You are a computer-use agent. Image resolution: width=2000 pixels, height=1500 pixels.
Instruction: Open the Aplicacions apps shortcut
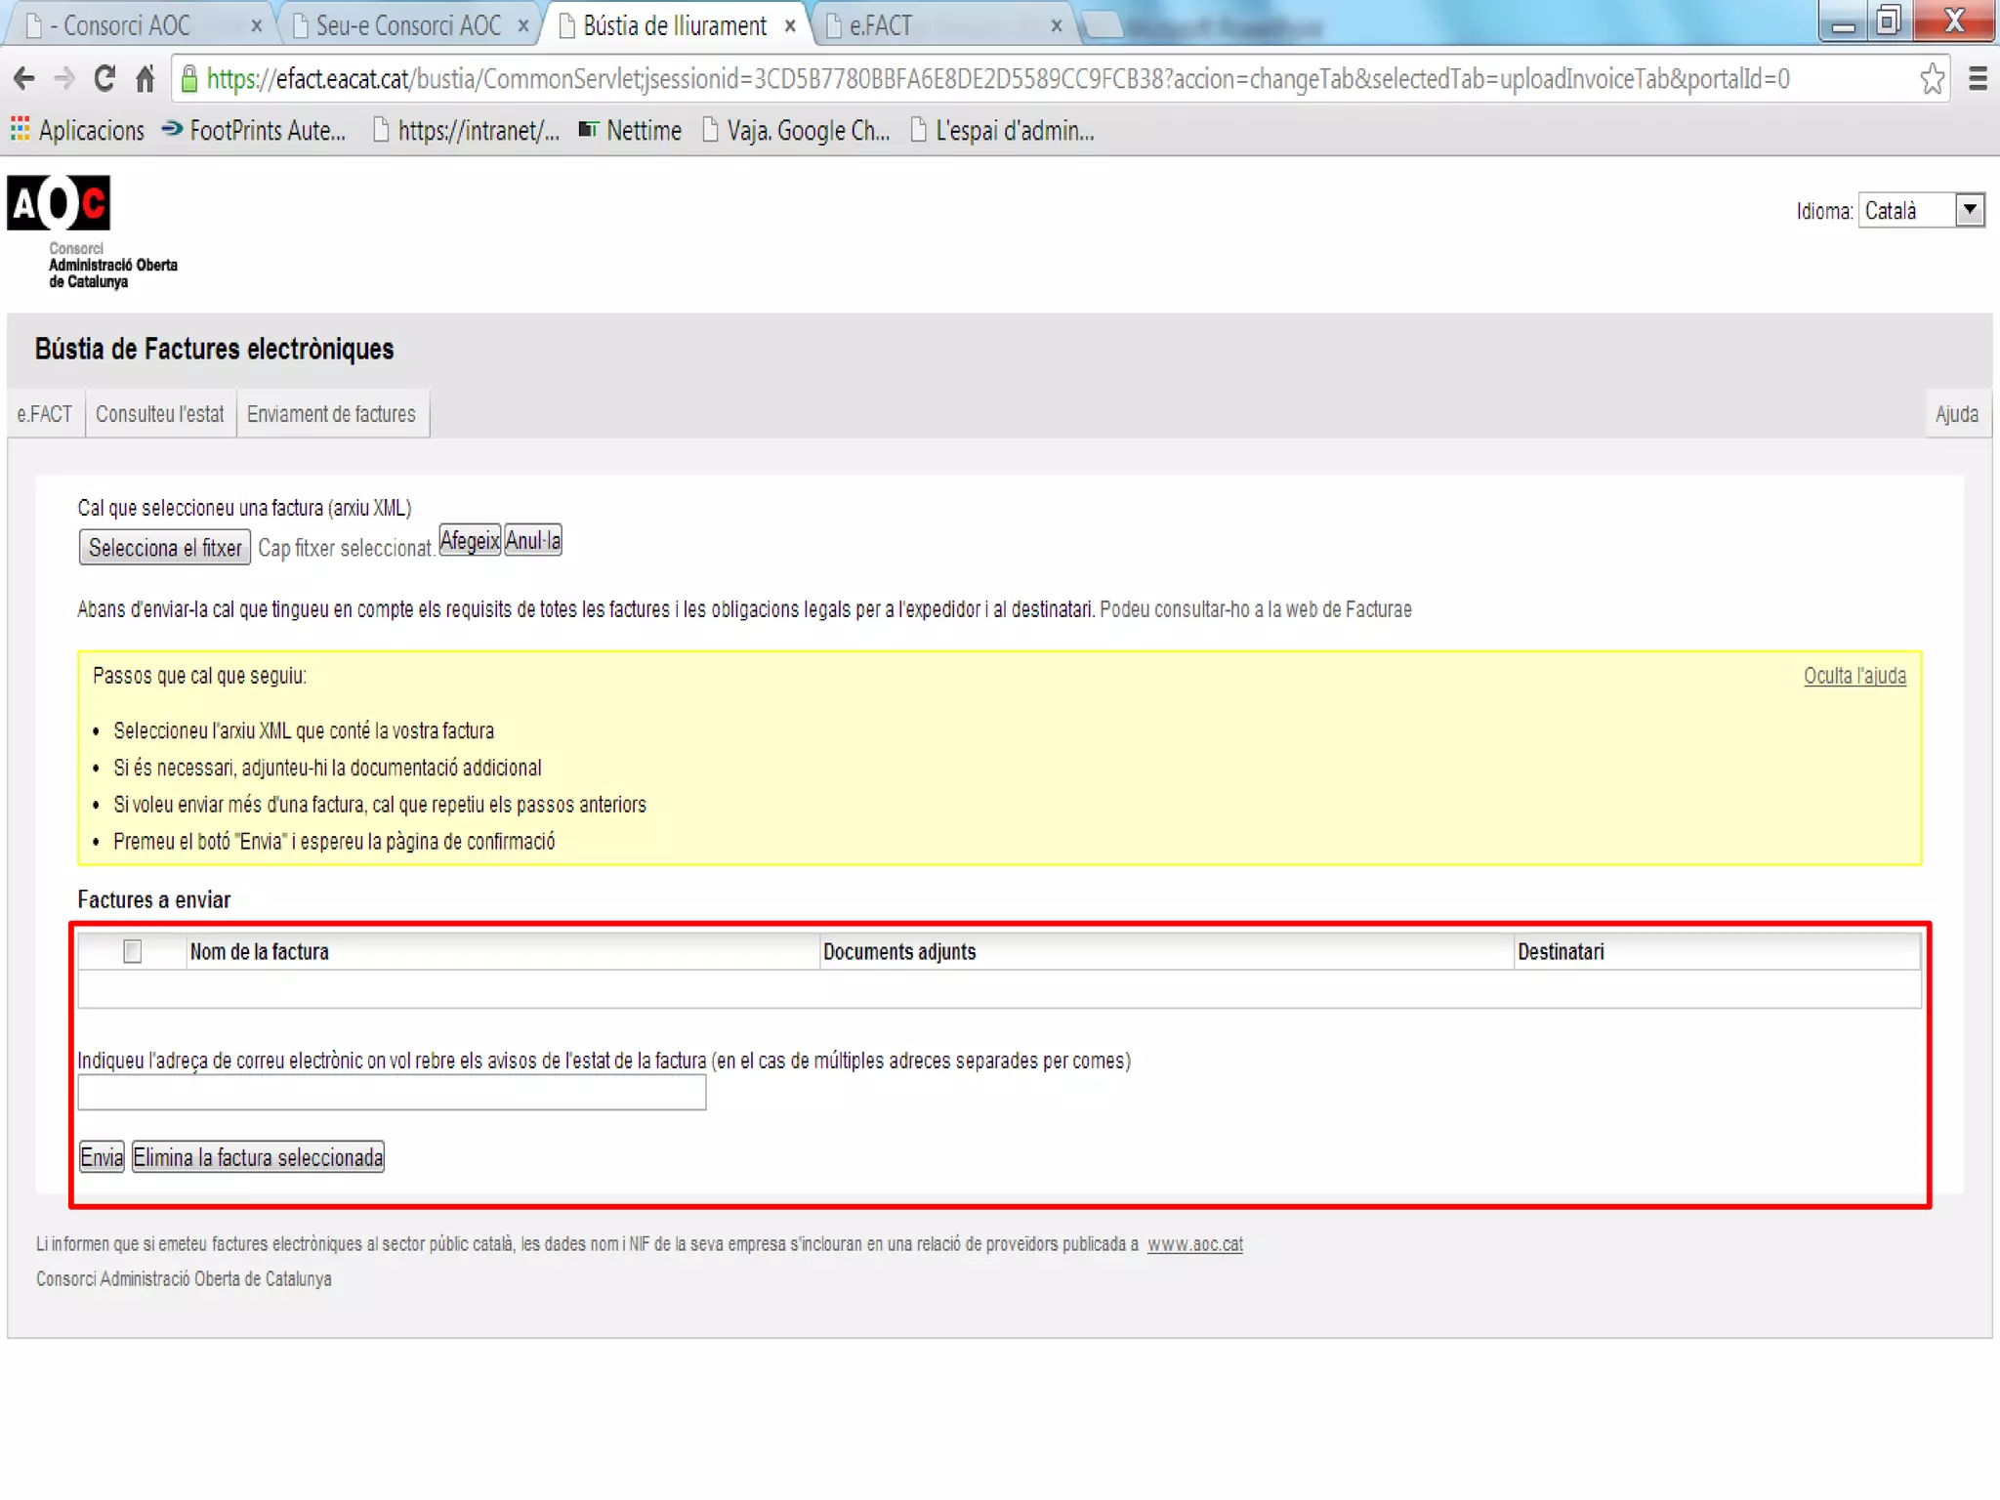coord(77,131)
